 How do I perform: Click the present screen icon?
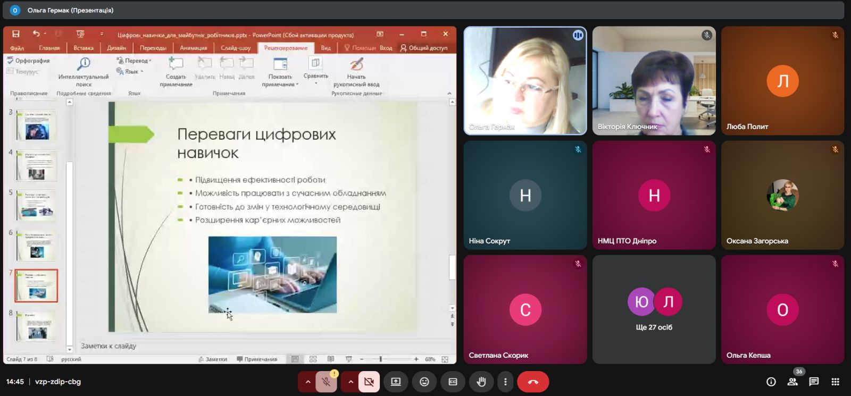point(396,382)
